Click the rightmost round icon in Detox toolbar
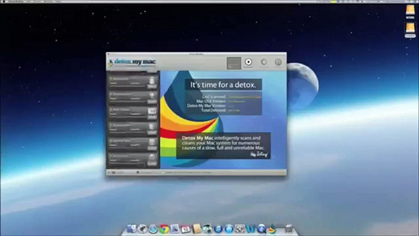This screenshot has height=236, width=419. (x=278, y=62)
